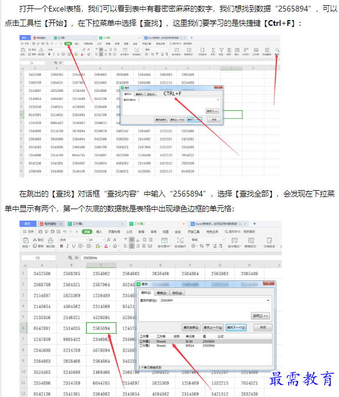The image size is (339, 397).
Task: Select the $F$14 result row in the lower dialog
Action: coord(205,346)
